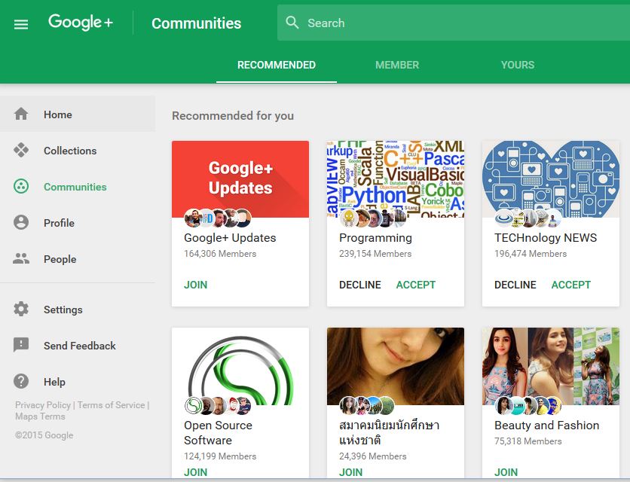Click the Home house icon
The image size is (630, 482).
point(21,114)
